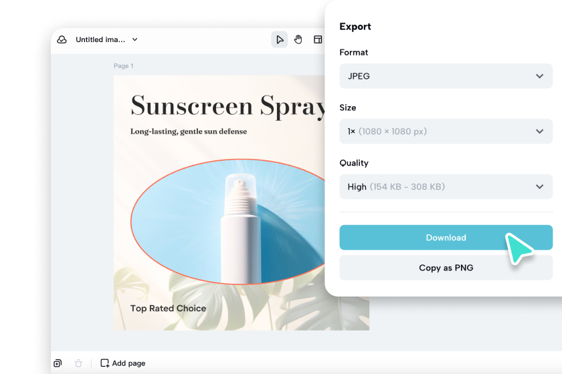Open the Format dropdown showing JPEG
The image size is (562, 374).
tap(446, 76)
